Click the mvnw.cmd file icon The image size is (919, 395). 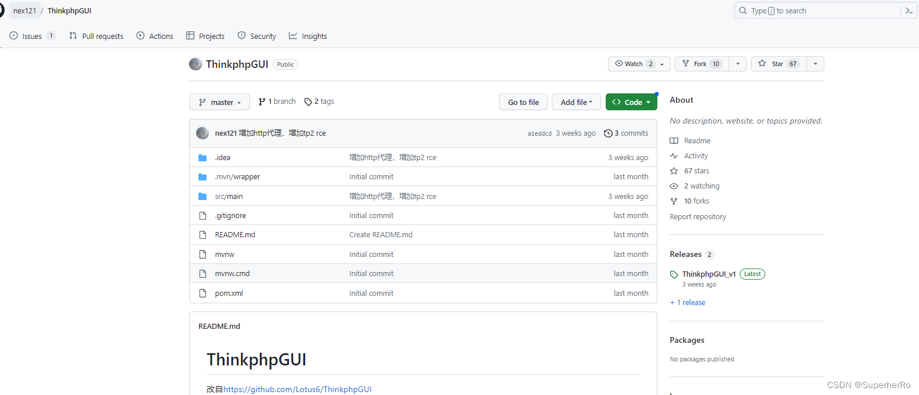pos(202,274)
